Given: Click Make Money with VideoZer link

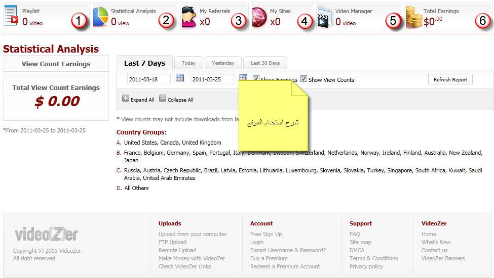Looking at the screenshot, I should [192, 258].
